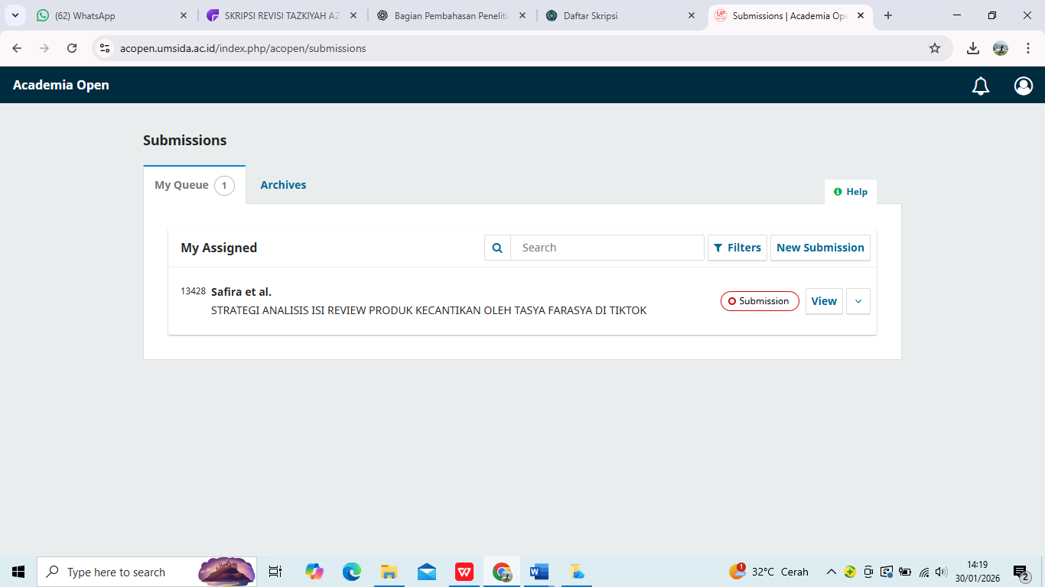Reload the page
Image resolution: width=1045 pixels, height=587 pixels.
coord(72,48)
